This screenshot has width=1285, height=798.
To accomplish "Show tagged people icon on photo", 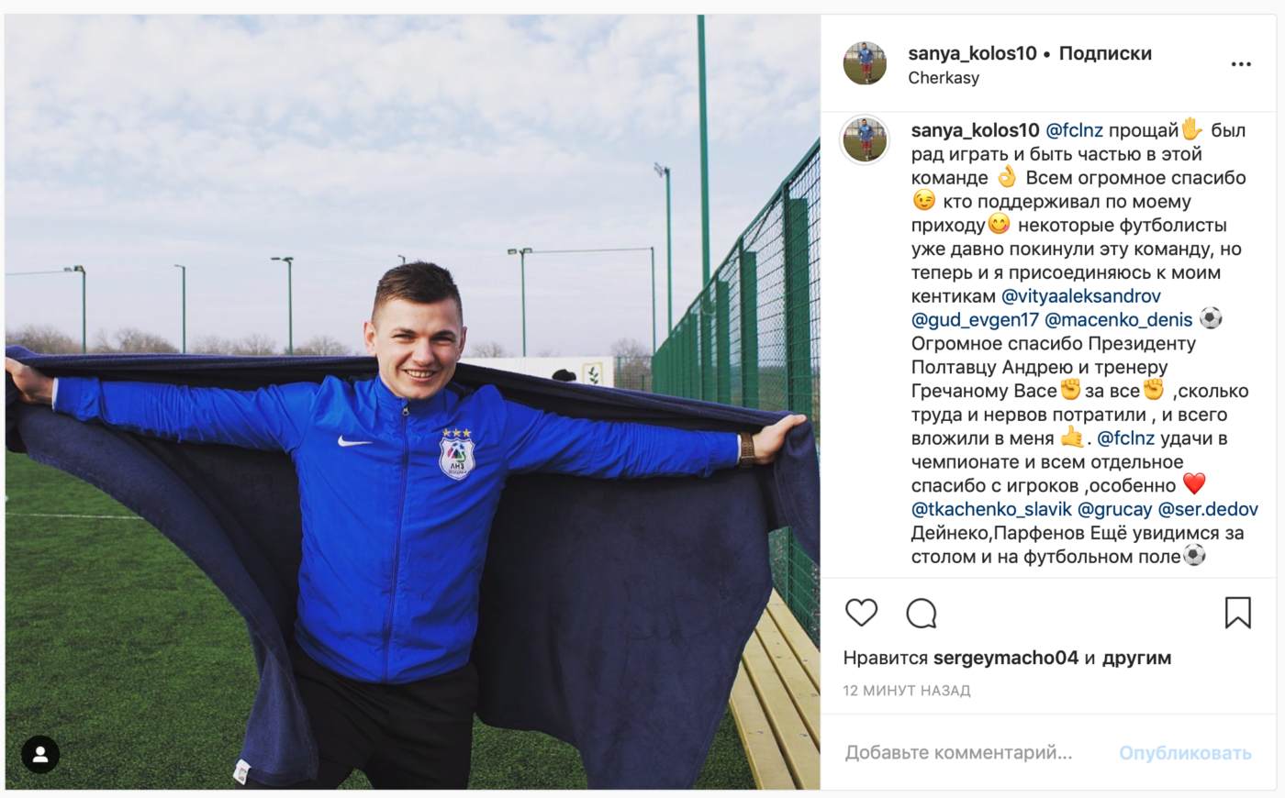I will pos(40,754).
